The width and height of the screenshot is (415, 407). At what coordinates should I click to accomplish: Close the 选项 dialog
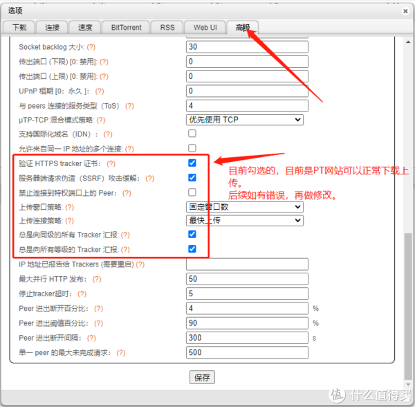tap(405, 11)
